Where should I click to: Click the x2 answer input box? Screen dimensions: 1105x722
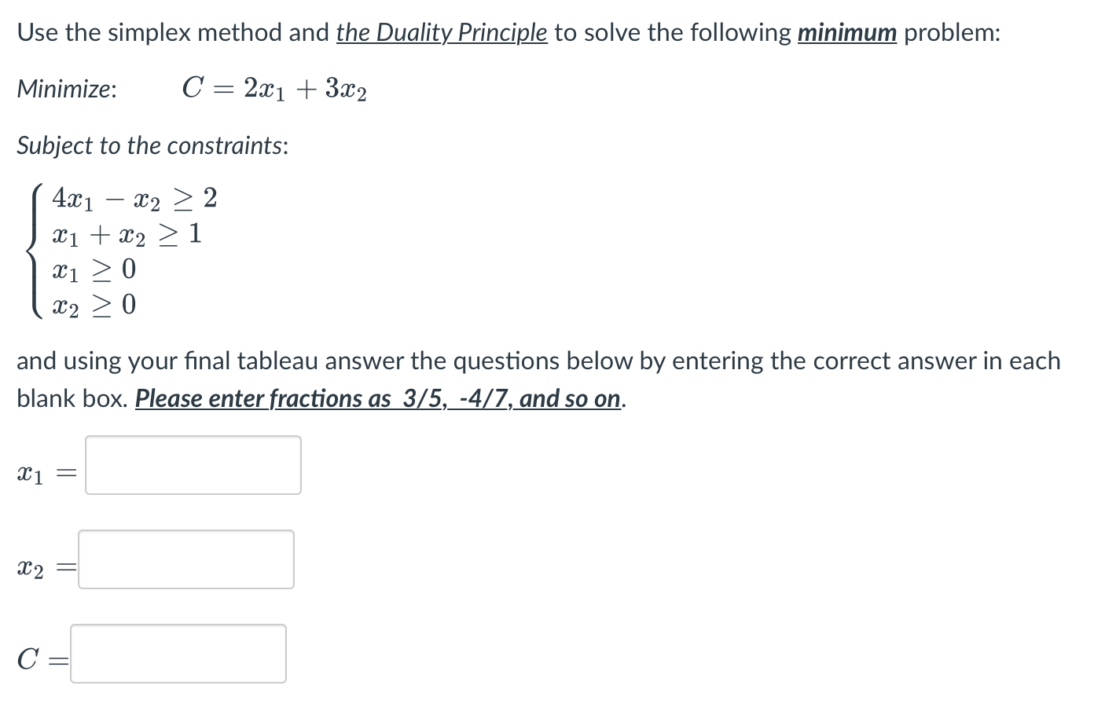[x=186, y=559]
